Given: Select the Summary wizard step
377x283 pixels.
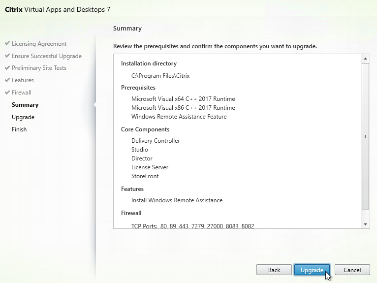Looking at the screenshot, I should [x=25, y=105].
